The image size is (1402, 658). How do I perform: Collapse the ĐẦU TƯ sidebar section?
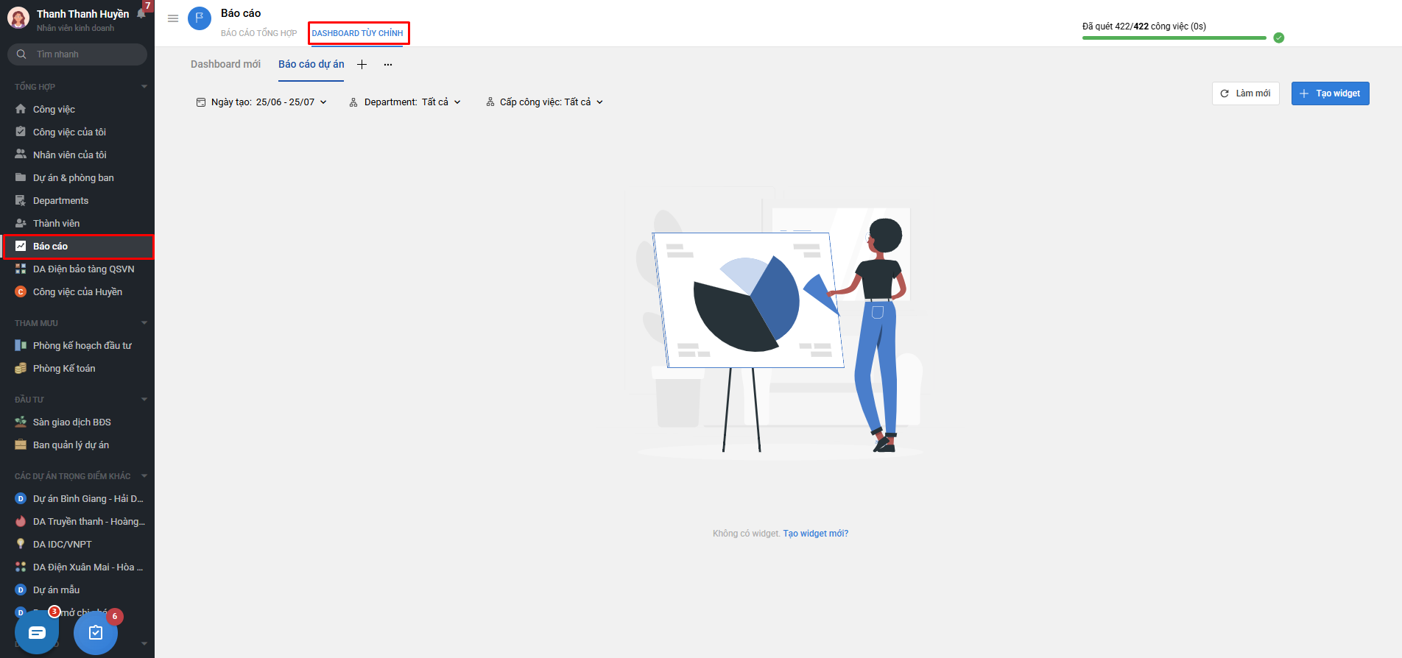point(144,399)
